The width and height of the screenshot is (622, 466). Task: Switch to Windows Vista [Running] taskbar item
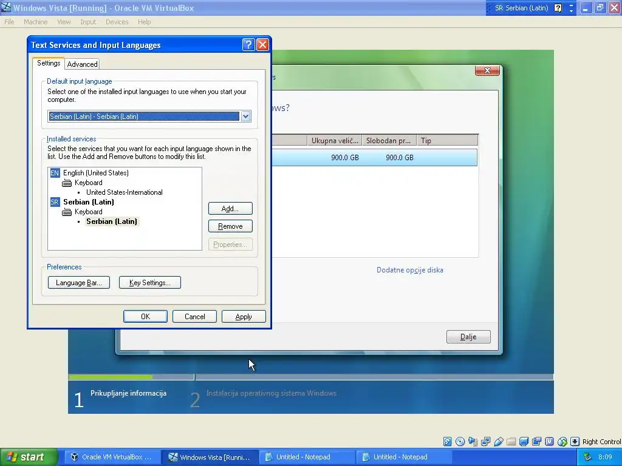pyautogui.click(x=210, y=457)
